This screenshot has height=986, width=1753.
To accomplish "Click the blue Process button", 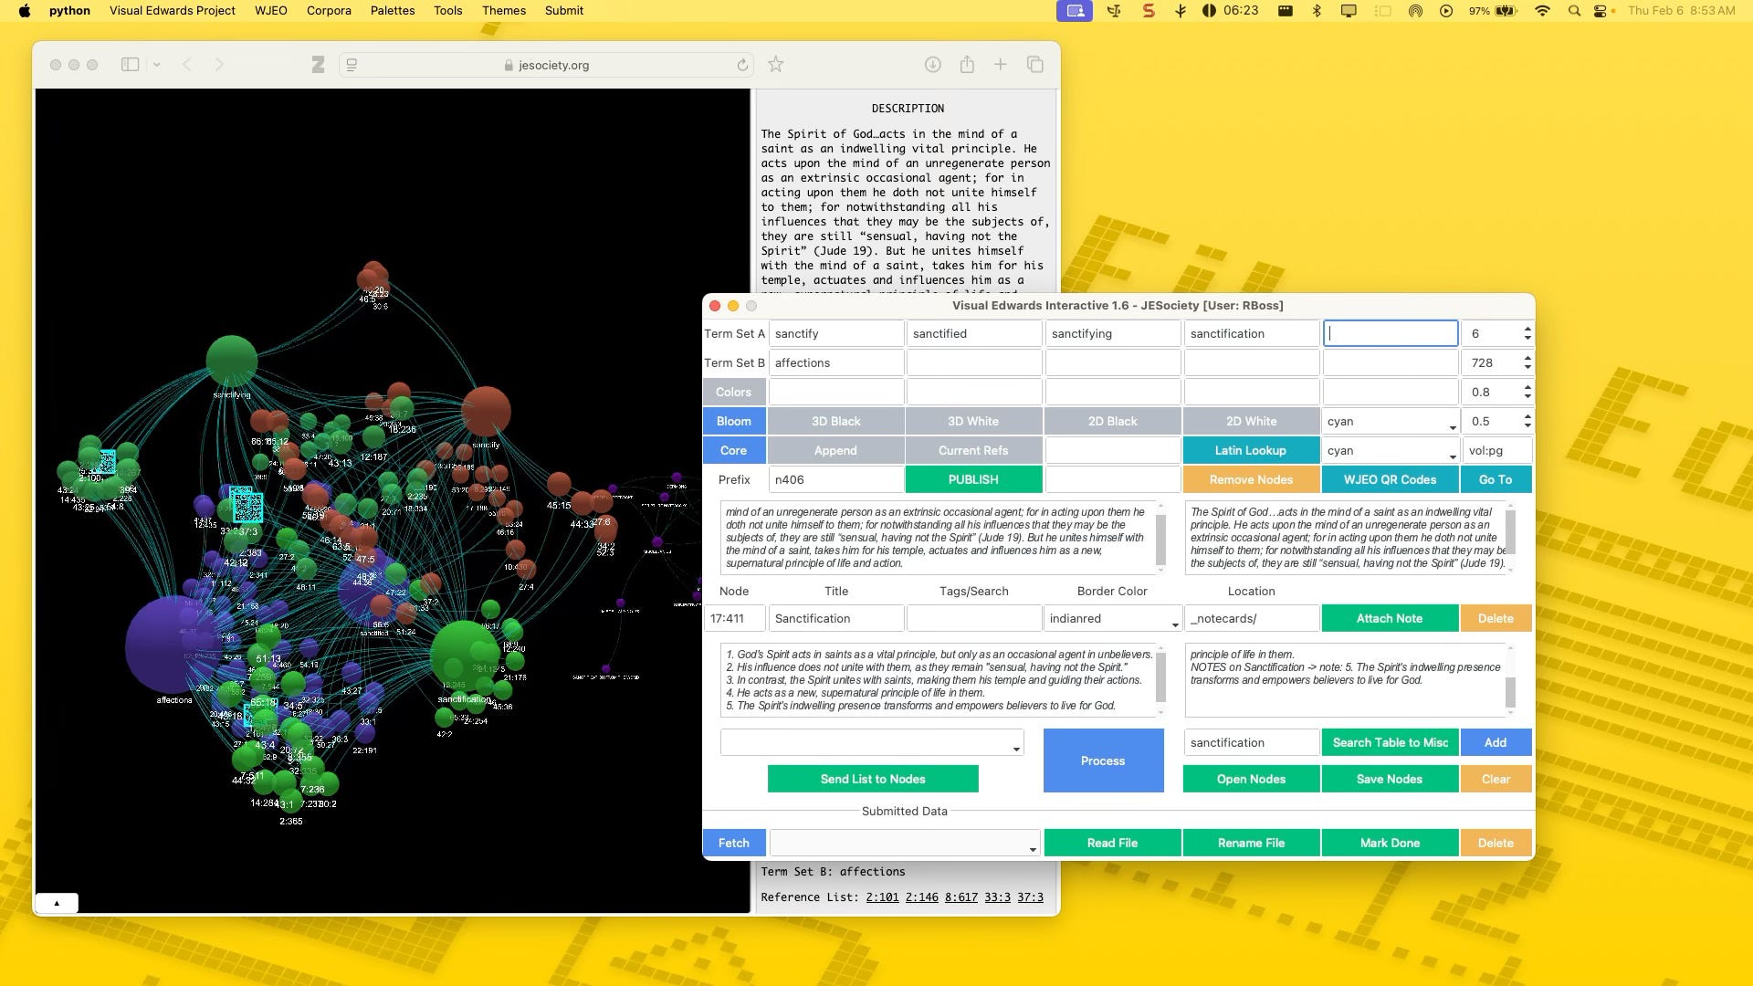I will tap(1103, 760).
